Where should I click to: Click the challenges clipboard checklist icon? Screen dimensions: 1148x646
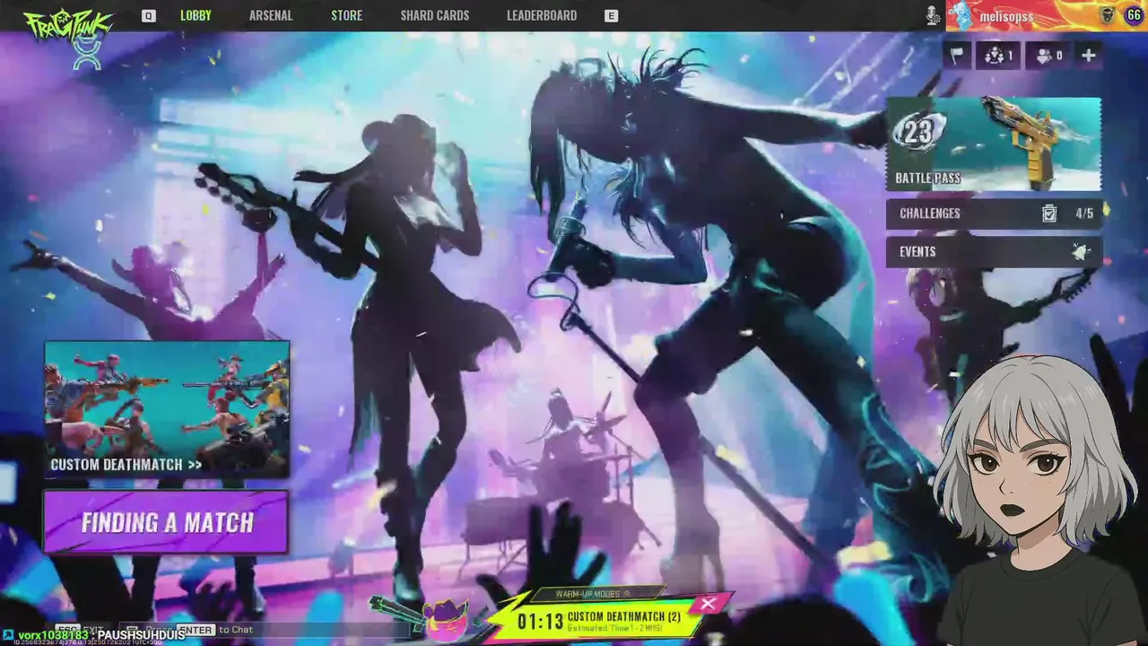coord(1048,214)
